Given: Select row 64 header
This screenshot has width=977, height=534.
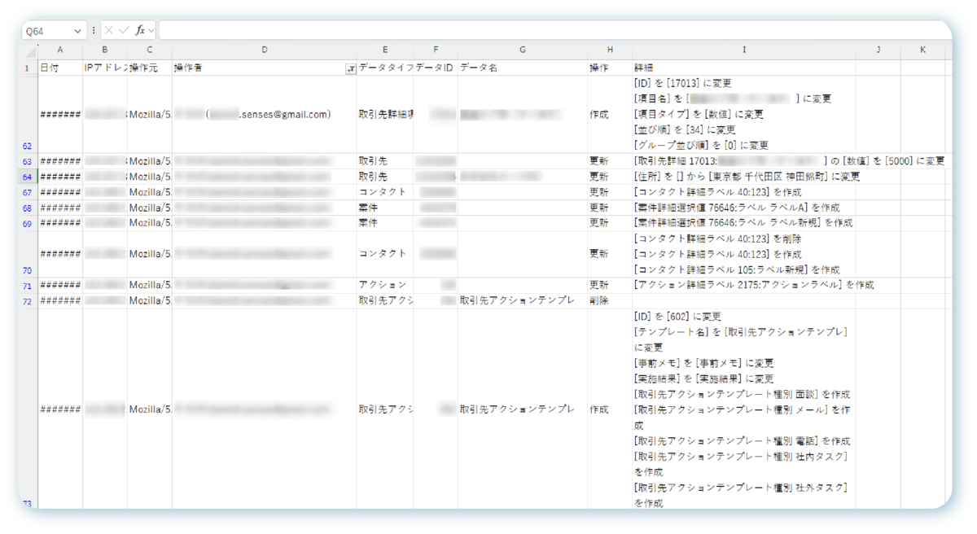Looking at the screenshot, I should click(27, 177).
